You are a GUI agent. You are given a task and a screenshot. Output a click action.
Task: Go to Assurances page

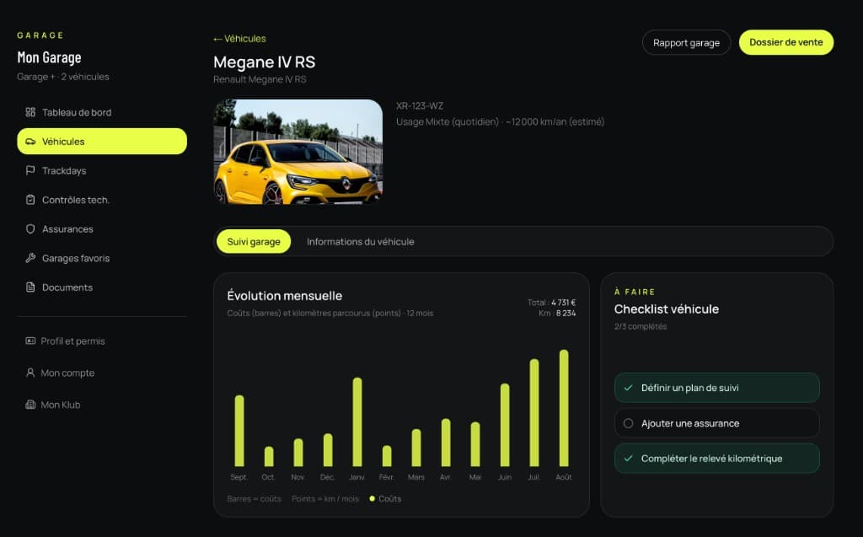click(102, 229)
